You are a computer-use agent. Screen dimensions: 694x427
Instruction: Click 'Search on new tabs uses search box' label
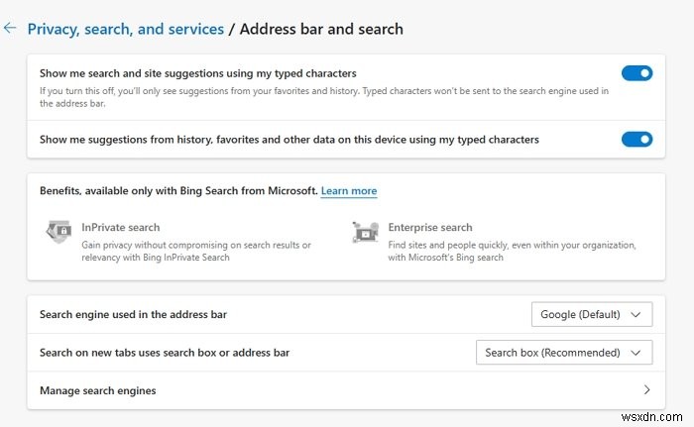(165, 353)
